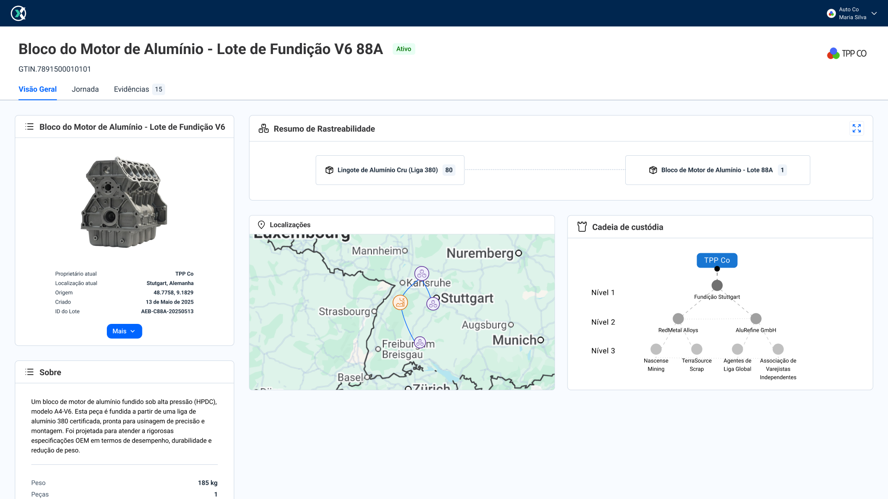Image resolution: width=888 pixels, height=499 pixels.
Task: Expand details with the Mais button
Action: 124,331
